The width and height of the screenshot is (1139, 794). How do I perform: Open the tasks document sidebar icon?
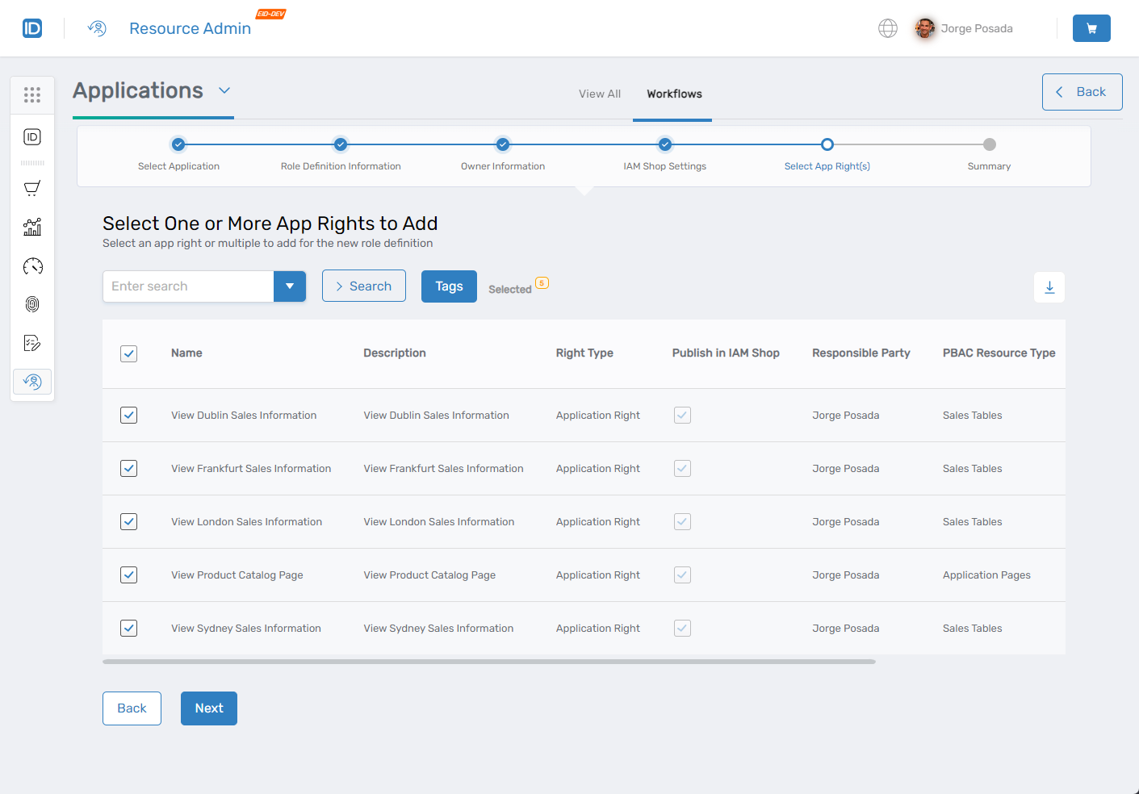pyautogui.click(x=32, y=343)
